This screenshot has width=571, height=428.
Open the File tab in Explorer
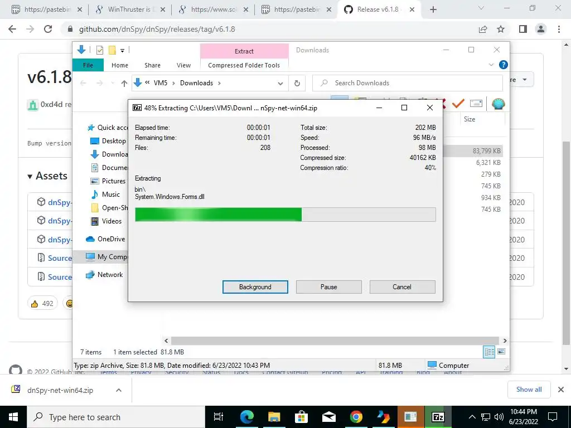88,65
